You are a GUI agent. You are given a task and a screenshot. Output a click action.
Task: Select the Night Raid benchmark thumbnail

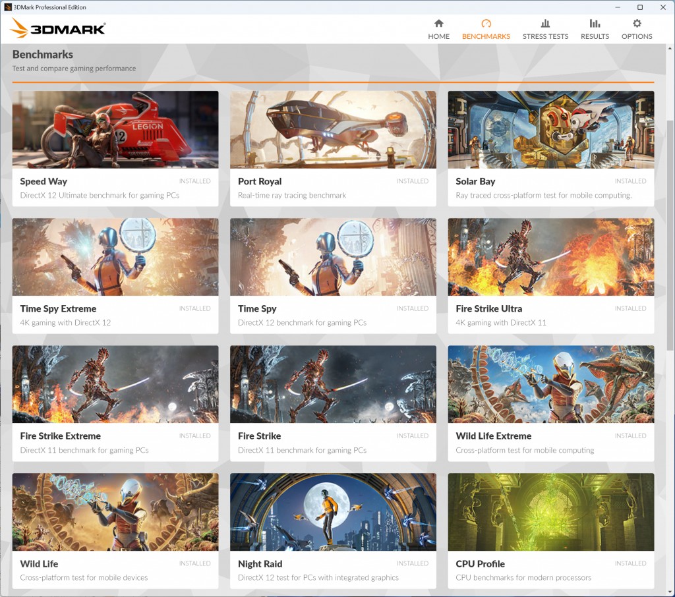click(x=333, y=511)
